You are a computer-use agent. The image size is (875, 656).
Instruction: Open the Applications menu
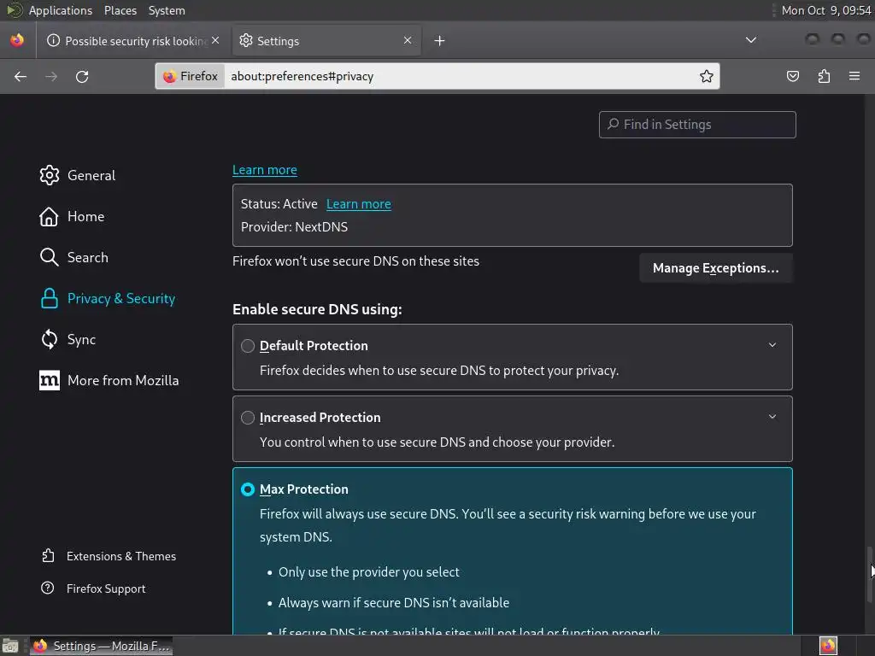tap(60, 10)
